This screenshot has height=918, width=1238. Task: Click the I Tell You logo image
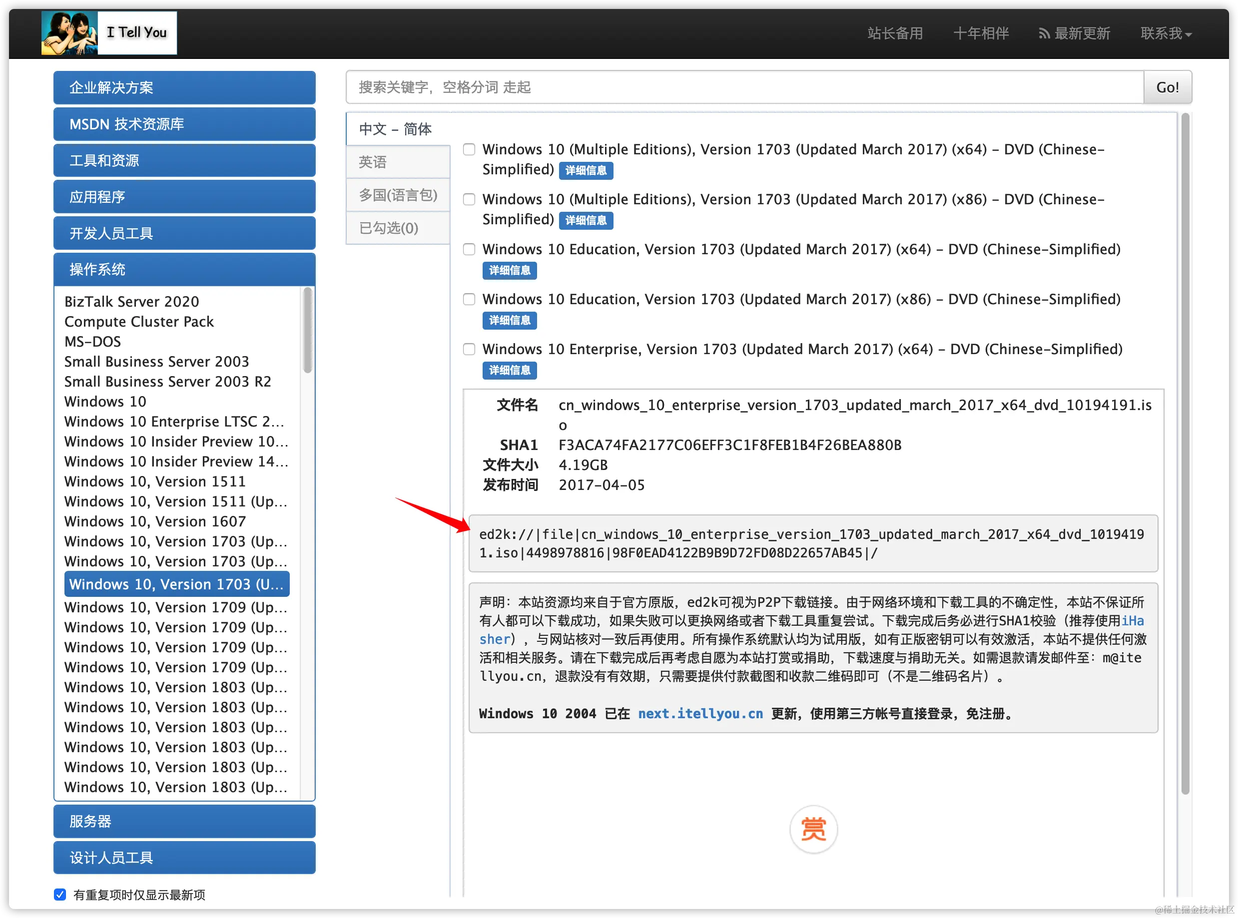click(x=109, y=33)
